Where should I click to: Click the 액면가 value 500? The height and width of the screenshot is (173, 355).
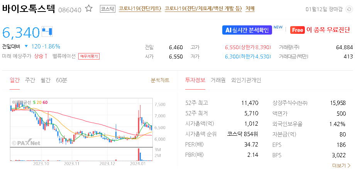click(x=341, y=113)
